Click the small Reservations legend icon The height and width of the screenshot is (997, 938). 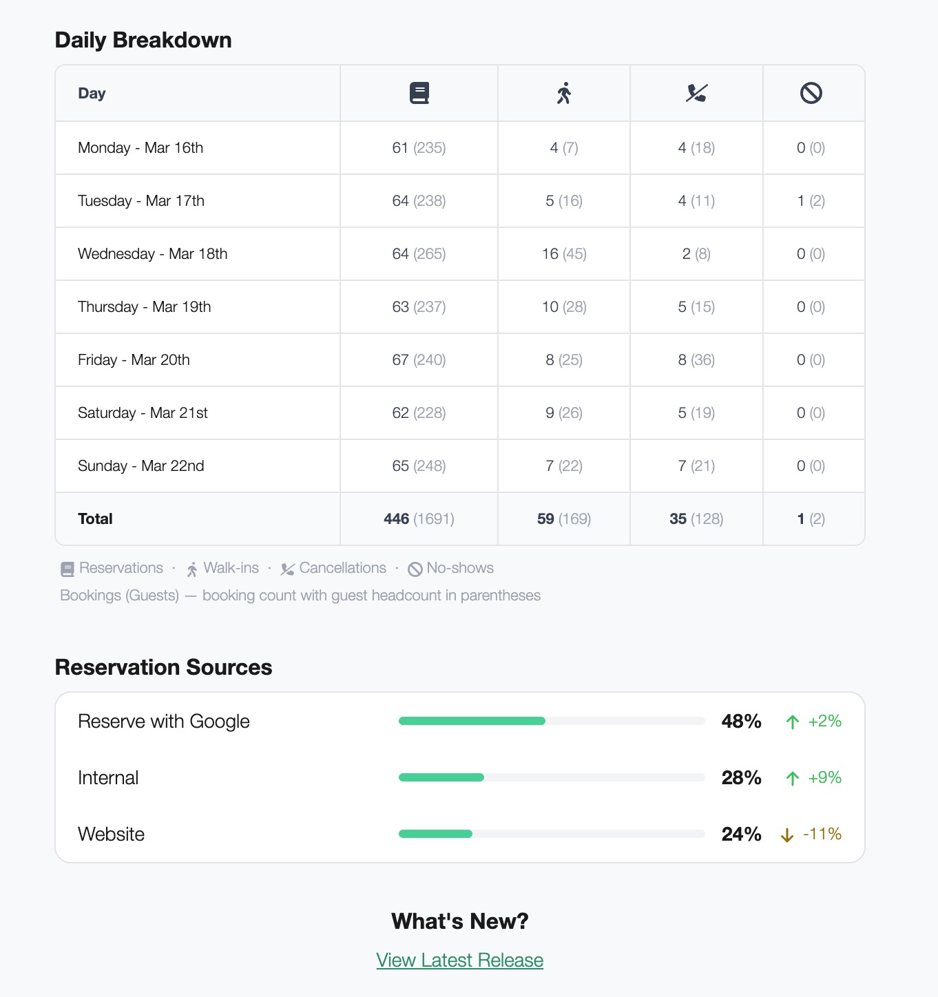point(67,569)
